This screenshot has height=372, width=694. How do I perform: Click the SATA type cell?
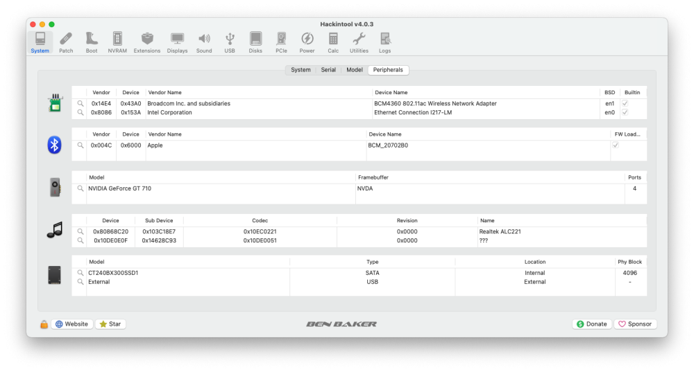(x=372, y=273)
